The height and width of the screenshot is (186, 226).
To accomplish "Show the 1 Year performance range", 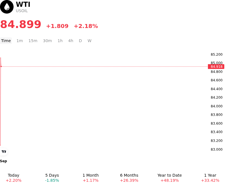I will click(210, 178).
